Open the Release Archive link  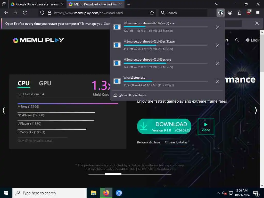[148, 142]
